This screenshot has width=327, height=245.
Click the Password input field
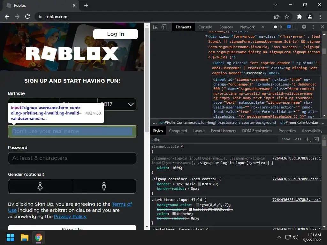tap(72, 158)
